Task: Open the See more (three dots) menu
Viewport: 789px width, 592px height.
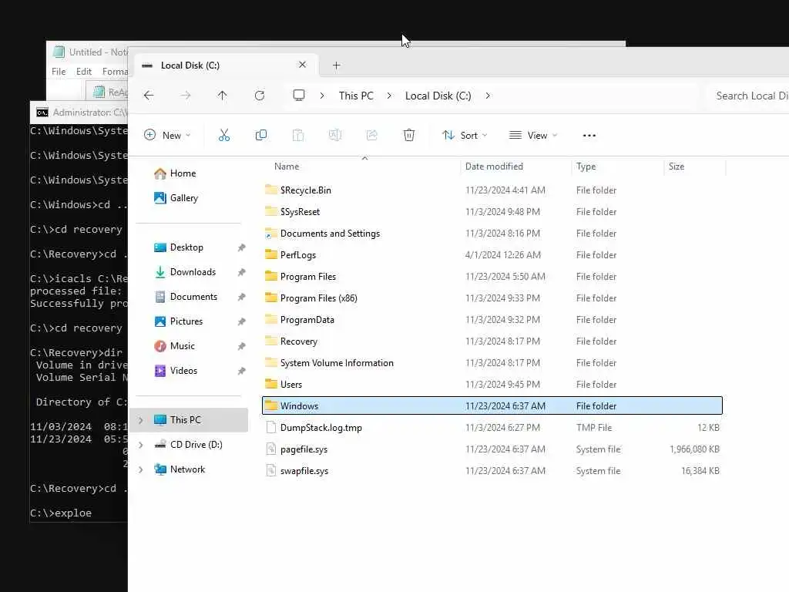Action: point(589,136)
